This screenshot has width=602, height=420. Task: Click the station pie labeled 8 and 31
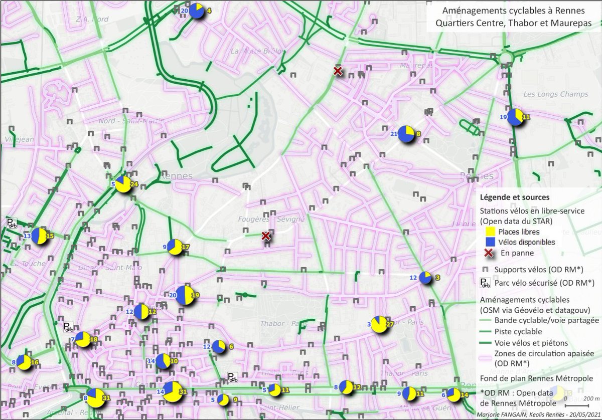pyautogui.click(x=95, y=397)
